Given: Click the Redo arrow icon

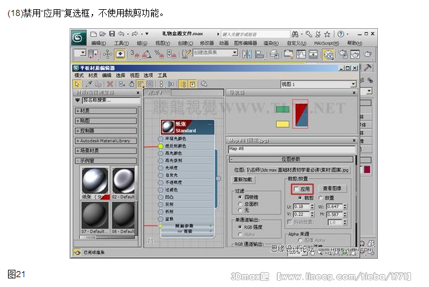Looking at the screenshot, I should 134,34.
